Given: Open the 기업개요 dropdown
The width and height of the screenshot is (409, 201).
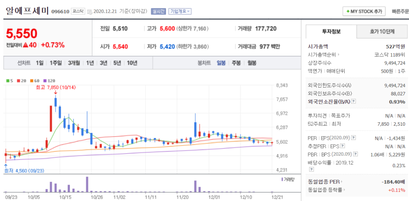Looking at the screenshot, I should click(x=180, y=11).
